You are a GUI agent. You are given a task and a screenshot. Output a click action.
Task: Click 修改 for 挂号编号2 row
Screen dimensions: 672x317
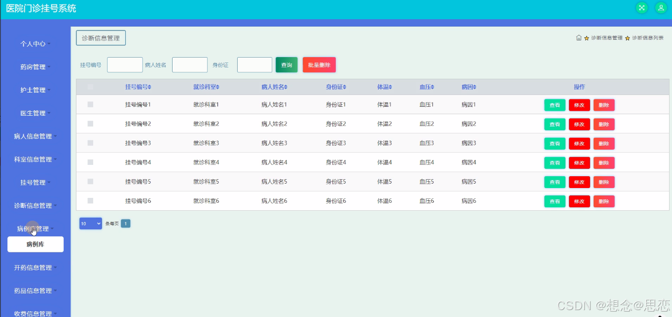(579, 124)
